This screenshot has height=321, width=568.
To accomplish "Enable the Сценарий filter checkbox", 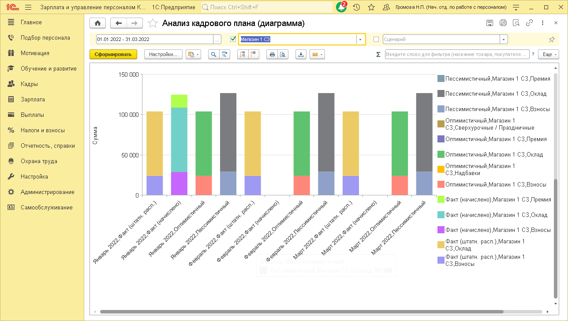I will tap(376, 39).
